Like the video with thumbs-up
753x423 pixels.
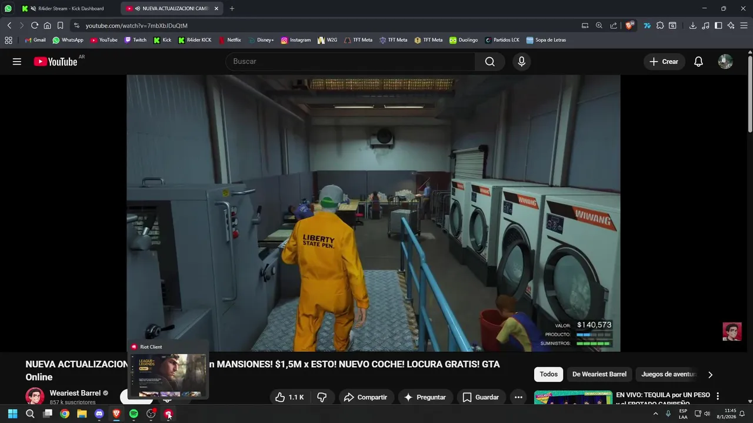click(289, 397)
